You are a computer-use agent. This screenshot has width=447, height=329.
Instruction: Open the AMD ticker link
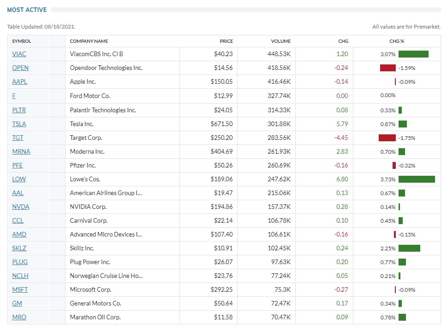19,234
